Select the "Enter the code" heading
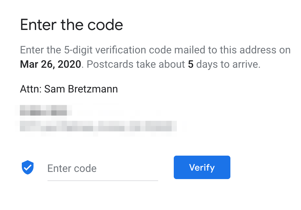This screenshot has width=301, height=210. [x=72, y=25]
